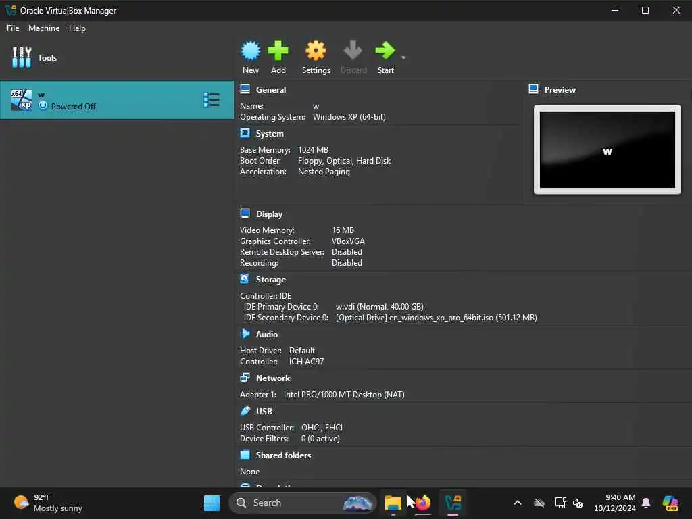Open the File menu
This screenshot has height=519, width=692.
(13, 28)
